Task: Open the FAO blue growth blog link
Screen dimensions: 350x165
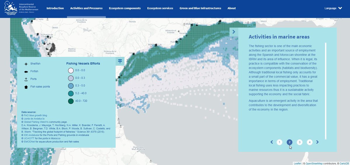Action: tap(34, 115)
